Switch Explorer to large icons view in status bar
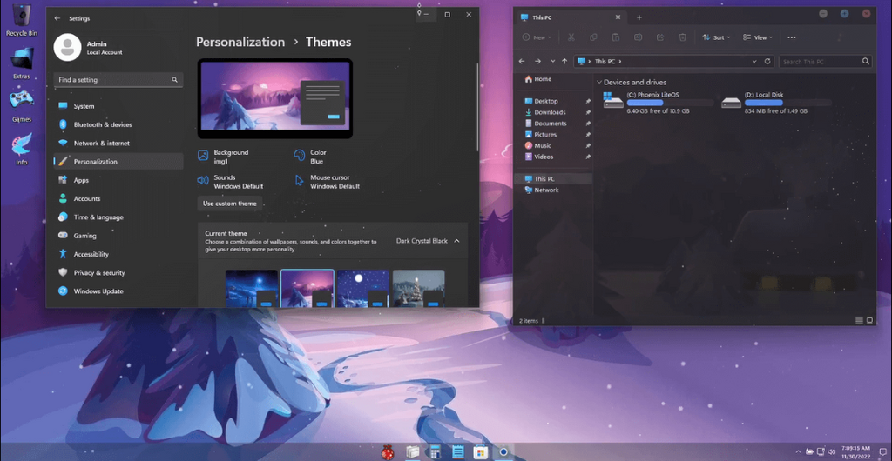This screenshot has width=892, height=461. 869,321
